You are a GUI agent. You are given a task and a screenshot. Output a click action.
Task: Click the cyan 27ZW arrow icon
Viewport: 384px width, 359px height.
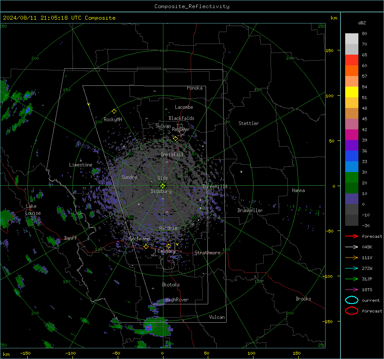(x=352, y=269)
